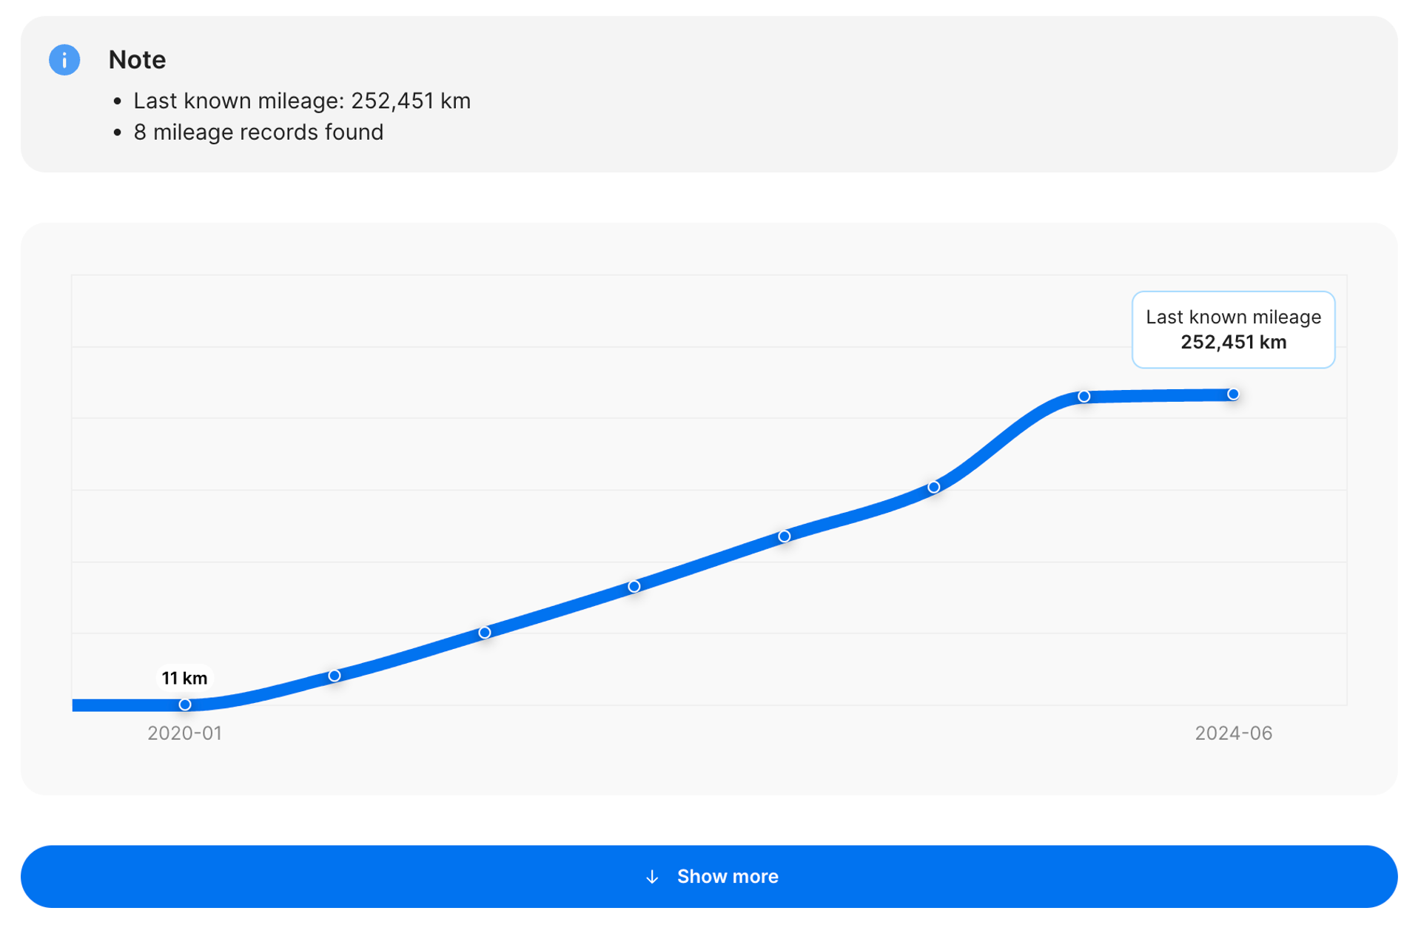Screen dimensions: 1421x942
Task: Click the second data point on the mileage line
Action: pos(335,676)
